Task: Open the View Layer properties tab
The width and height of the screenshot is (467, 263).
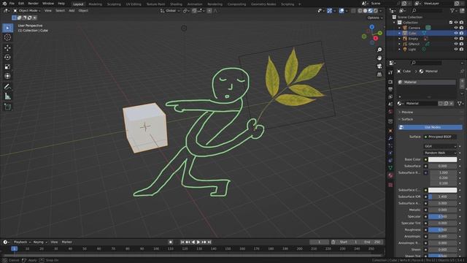Action: pyautogui.click(x=390, y=97)
